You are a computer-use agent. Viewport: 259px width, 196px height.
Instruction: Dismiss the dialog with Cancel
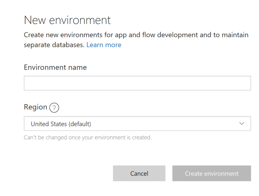tap(139, 173)
